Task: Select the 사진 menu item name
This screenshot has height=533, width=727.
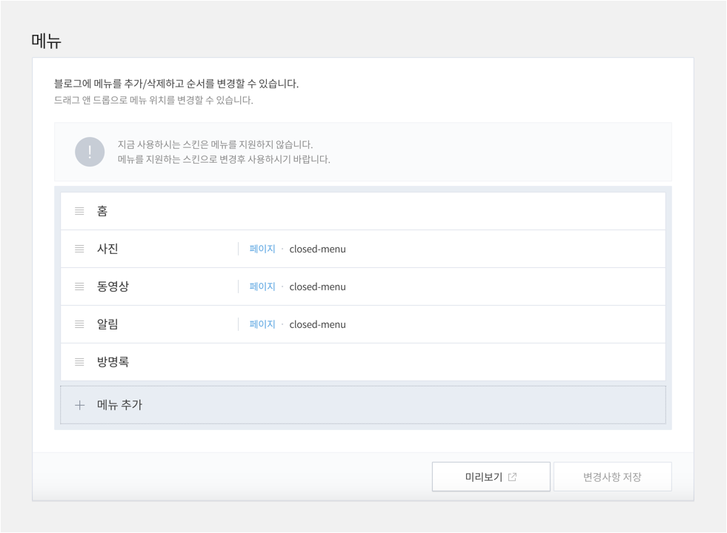Action: [107, 249]
